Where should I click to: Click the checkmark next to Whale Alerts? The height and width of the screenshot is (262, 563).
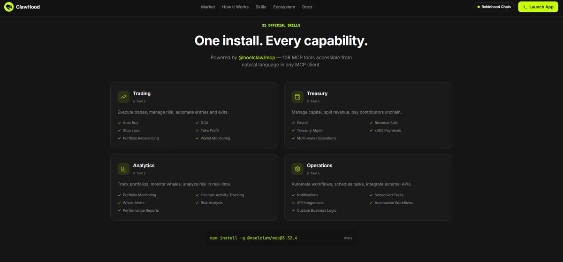click(119, 203)
